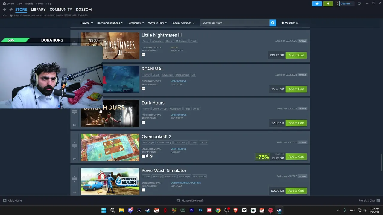Image resolution: width=383 pixels, height=215 pixels.
Task: Click the Add a Game plus icon
Action: pyautogui.click(x=4, y=201)
